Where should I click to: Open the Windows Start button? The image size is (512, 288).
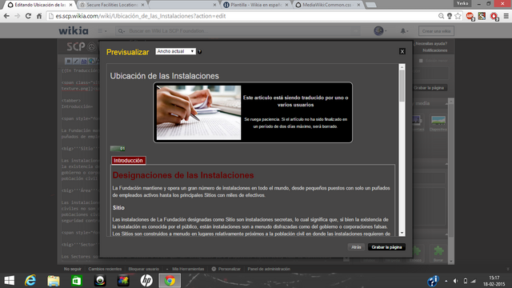pos(10,281)
